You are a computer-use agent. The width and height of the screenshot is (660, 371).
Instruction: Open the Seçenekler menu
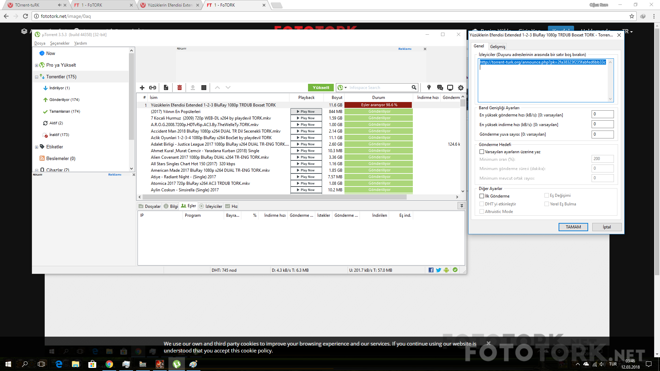coord(60,43)
